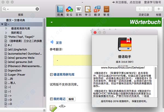Select the :-> entry
The height and width of the screenshot is (112, 164).
pyautogui.click(x=10, y=96)
